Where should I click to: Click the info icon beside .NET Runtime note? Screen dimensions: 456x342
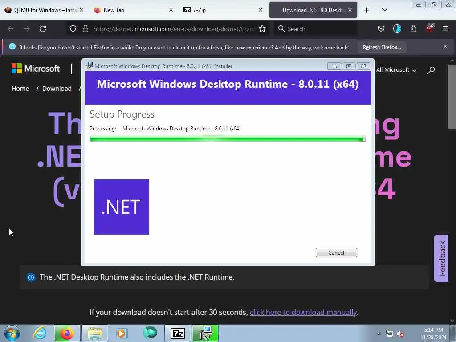point(31,277)
